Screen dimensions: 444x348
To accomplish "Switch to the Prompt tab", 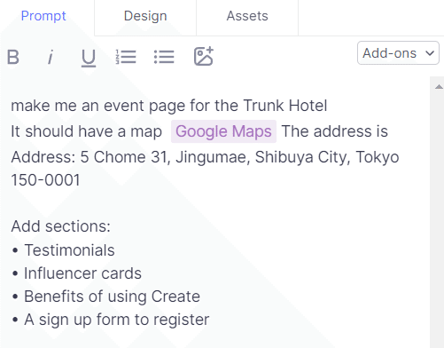I will (43, 16).
